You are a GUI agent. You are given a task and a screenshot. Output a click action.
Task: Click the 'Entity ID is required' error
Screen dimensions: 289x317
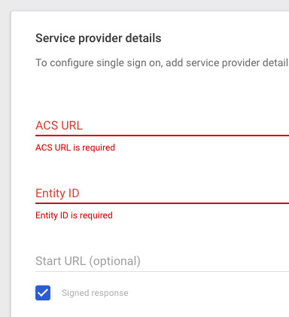(x=74, y=215)
